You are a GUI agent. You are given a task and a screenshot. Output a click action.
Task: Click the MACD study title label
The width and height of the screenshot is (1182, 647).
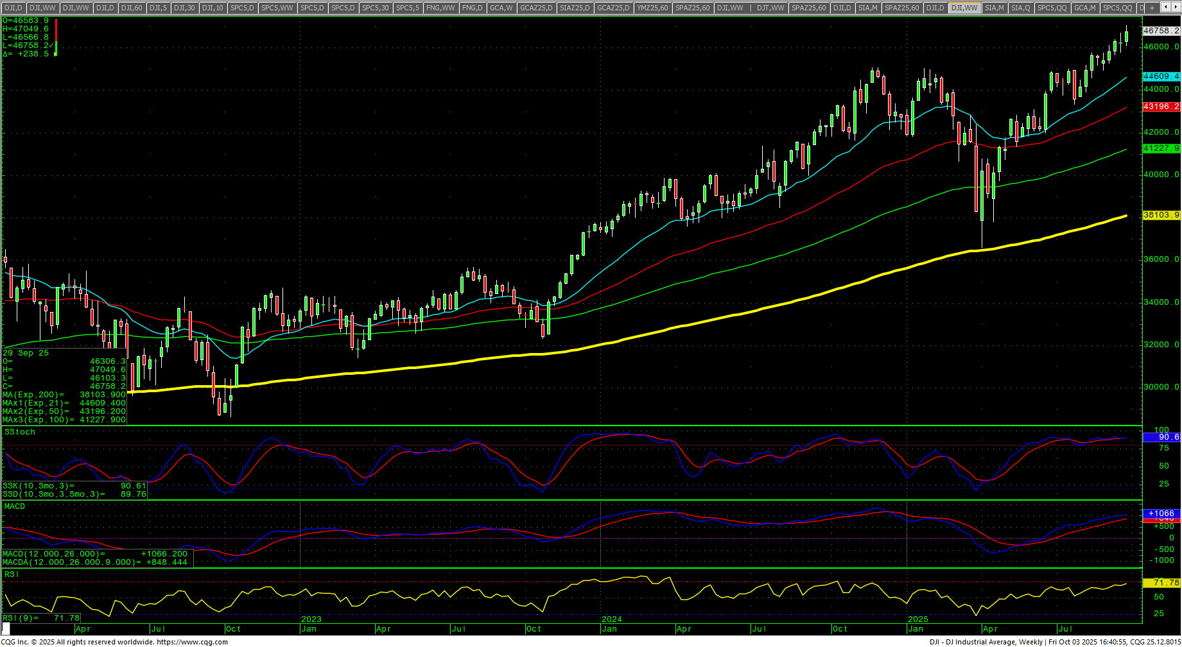pos(15,506)
